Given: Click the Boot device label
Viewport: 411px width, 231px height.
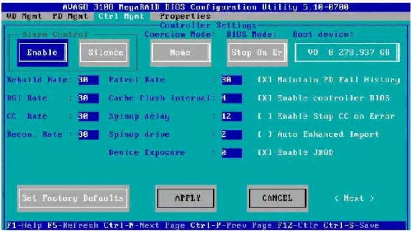Looking at the screenshot, I should tap(323, 34).
